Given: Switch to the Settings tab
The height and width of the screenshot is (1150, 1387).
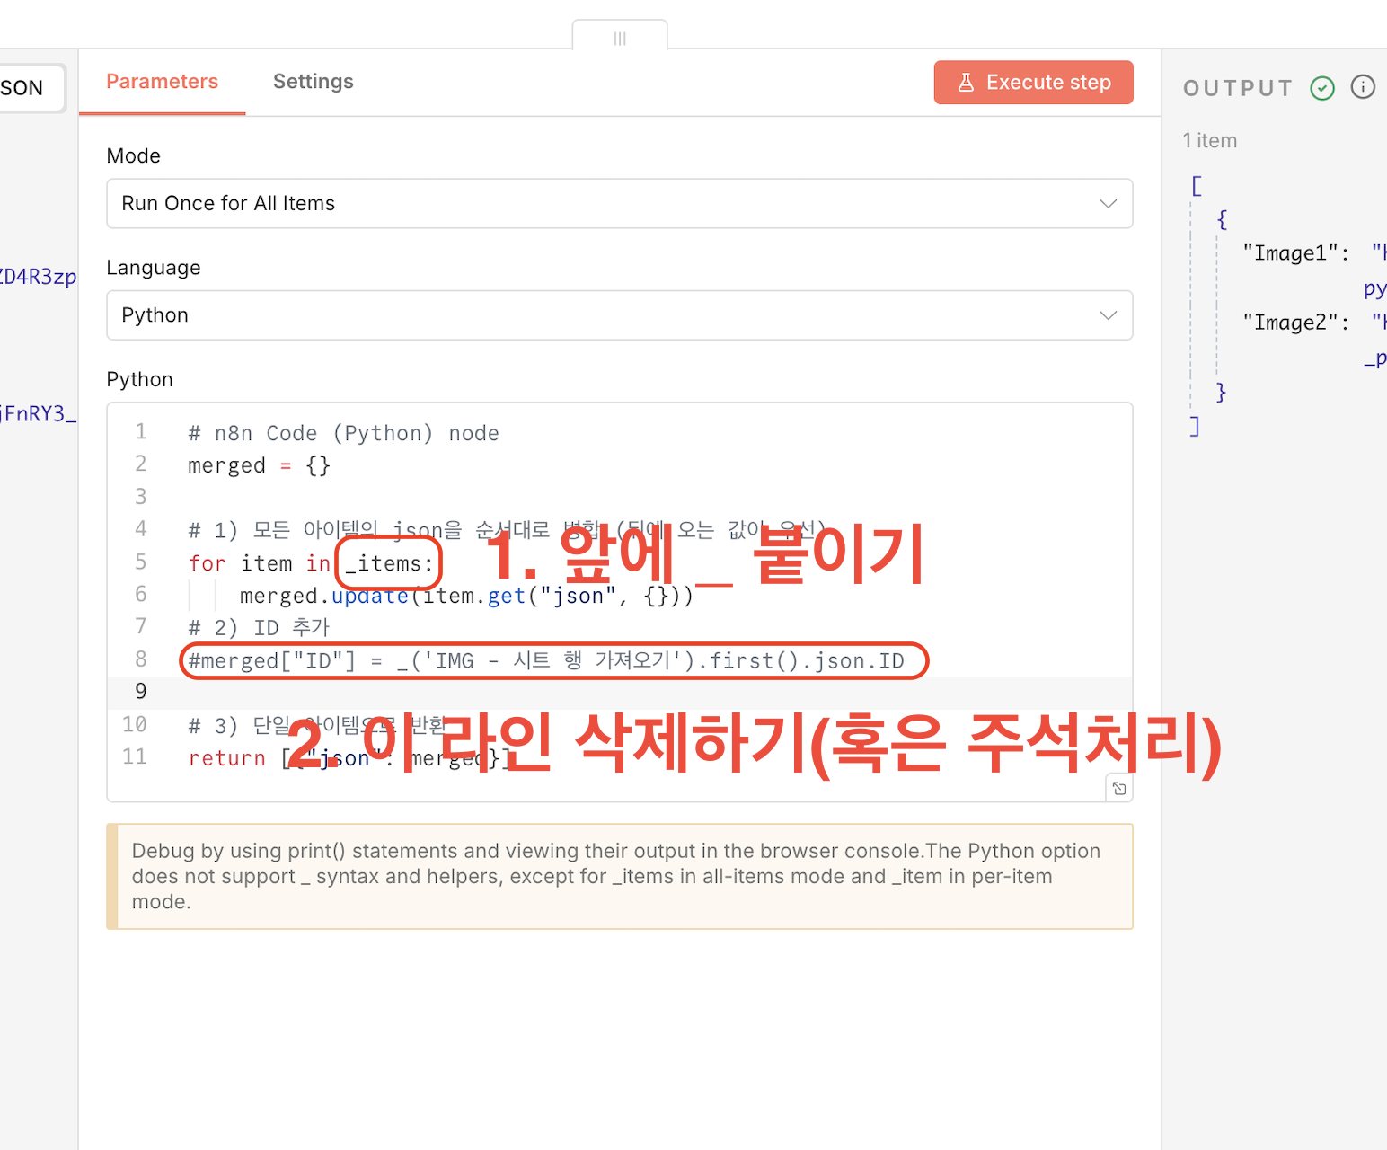Looking at the screenshot, I should 314,82.
